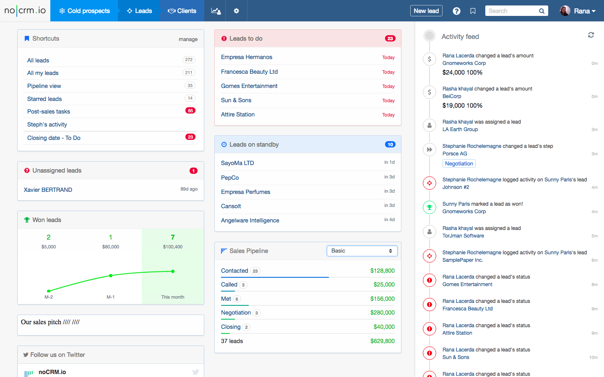Open the Called pipeline step
Image resolution: width=604 pixels, height=377 pixels.
pyautogui.click(x=229, y=284)
